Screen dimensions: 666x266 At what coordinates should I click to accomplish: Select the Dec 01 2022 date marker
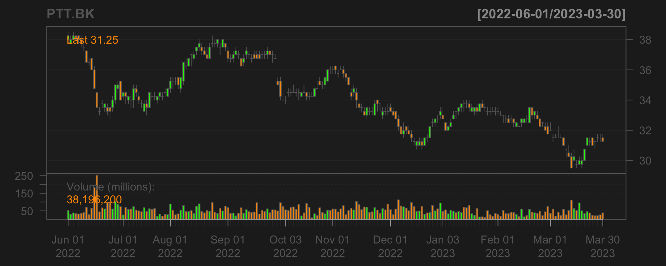pyautogui.click(x=390, y=246)
